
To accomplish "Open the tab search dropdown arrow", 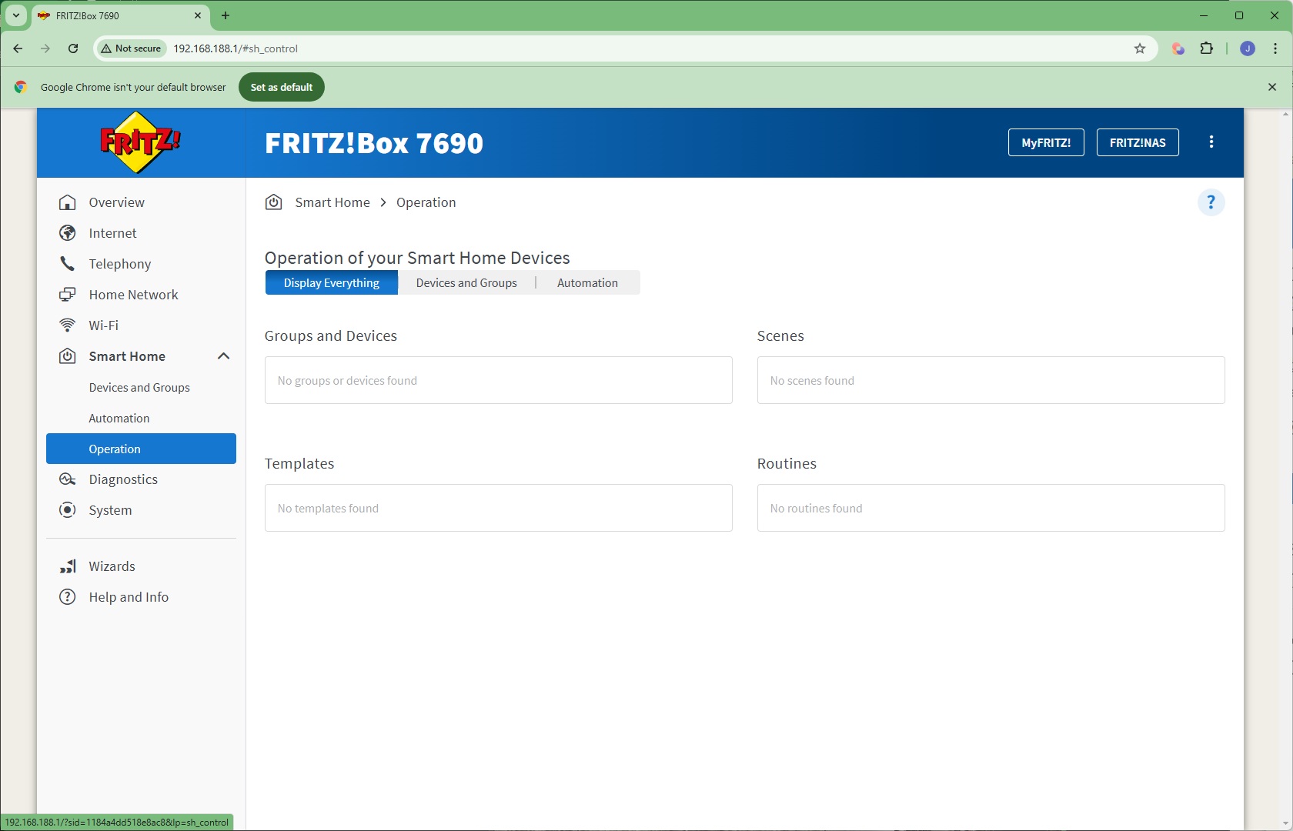I will [x=15, y=15].
